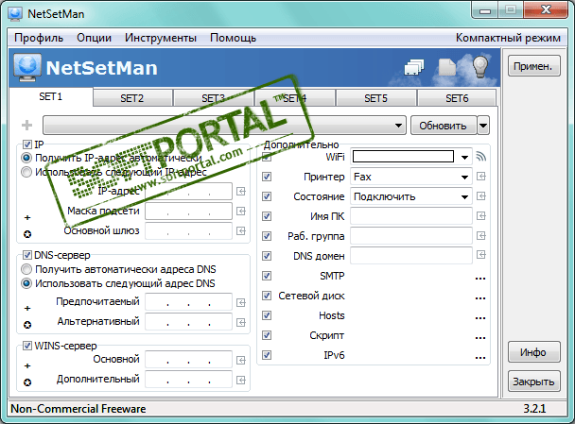This screenshot has width=575, height=424.
Task: Open Hosts settings via three dots
Action: click(480, 318)
